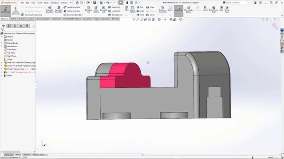This screenshot has width=284, height=159.
Task: Select the Fillet tool
Action: pyautogui.click(x=126, y=8)
